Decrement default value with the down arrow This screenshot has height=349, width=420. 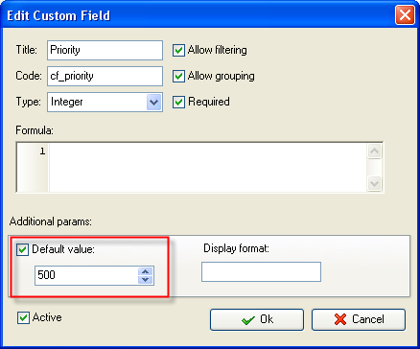pos(146,280)
